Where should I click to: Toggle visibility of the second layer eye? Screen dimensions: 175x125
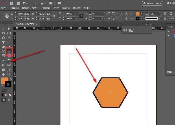168,36
